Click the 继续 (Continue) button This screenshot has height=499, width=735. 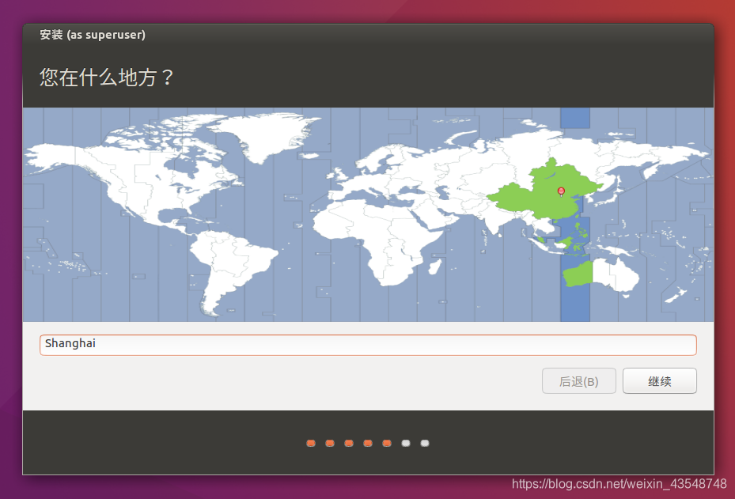659,381
